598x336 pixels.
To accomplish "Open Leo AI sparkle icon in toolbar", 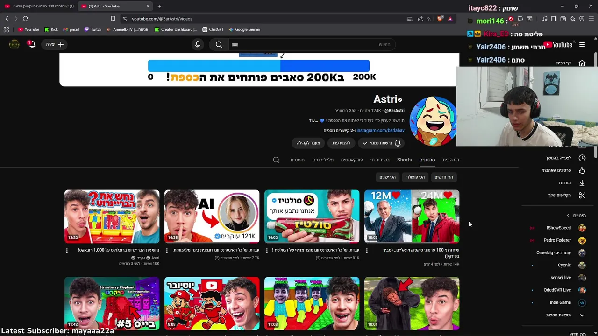I will click(x=572, y=19).
